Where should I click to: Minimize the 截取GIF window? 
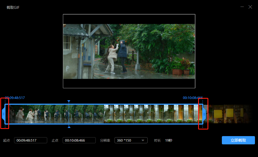click(242, 7)
